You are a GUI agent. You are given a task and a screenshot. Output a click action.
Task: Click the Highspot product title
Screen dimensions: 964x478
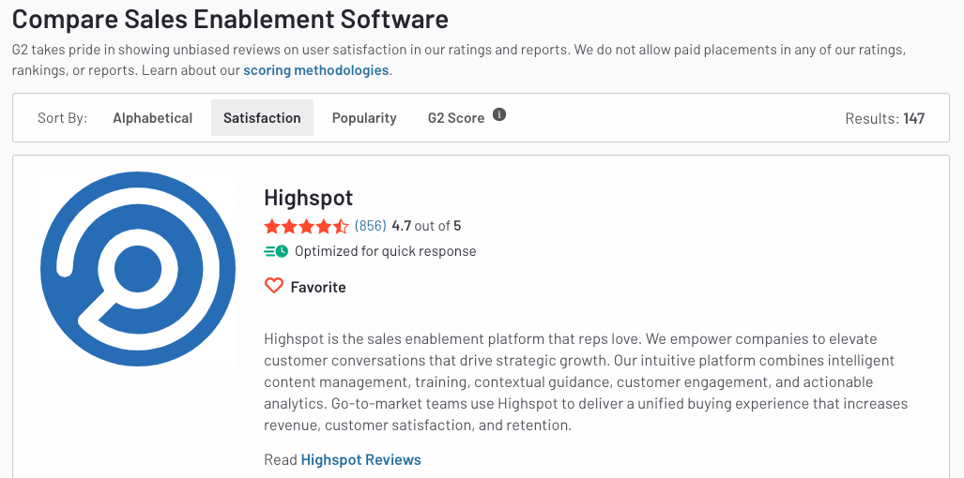[309, 198]
